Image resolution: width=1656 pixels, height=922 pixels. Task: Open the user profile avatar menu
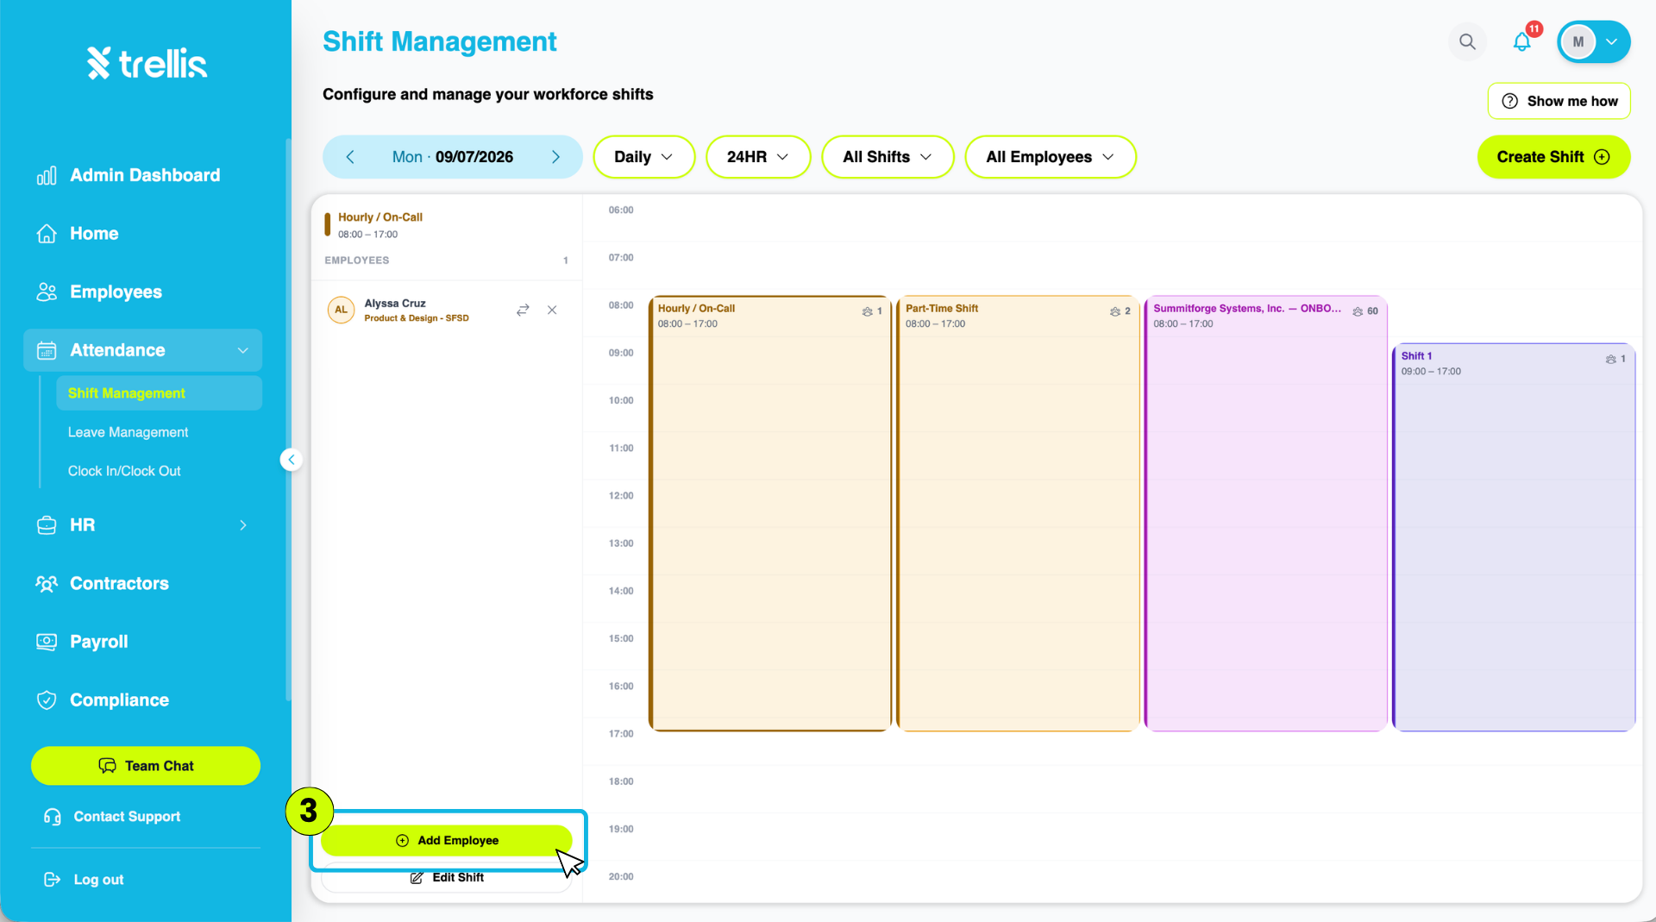pos(1593,41)
